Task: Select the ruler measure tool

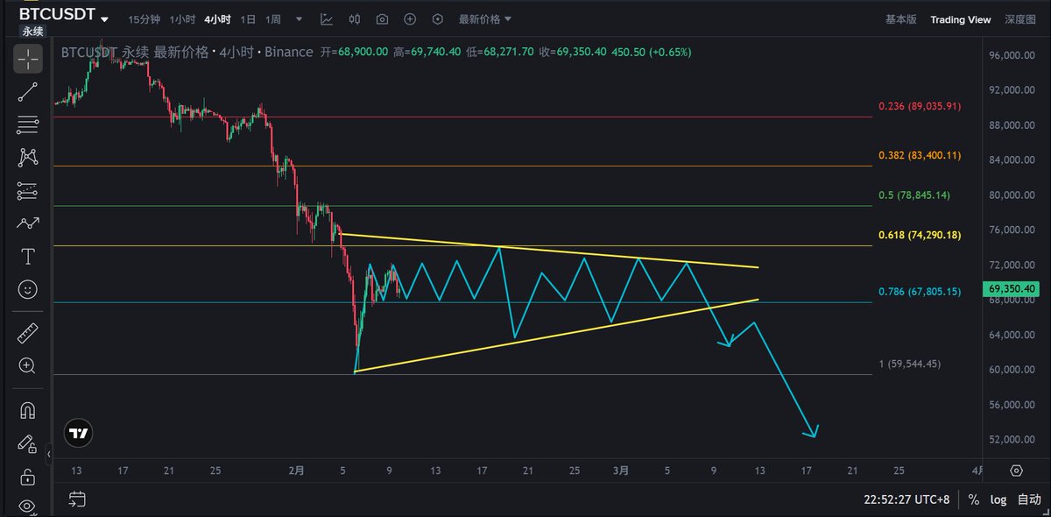Action: (x=27, y=333)
